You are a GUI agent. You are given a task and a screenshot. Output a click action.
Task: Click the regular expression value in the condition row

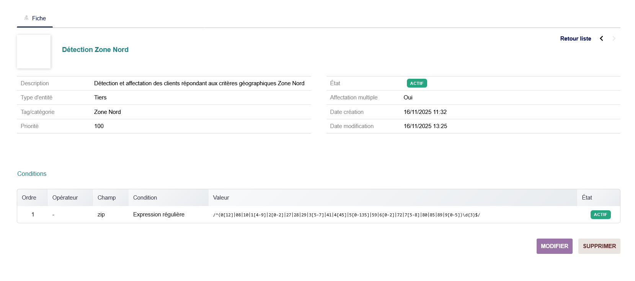tap(346, 215)
